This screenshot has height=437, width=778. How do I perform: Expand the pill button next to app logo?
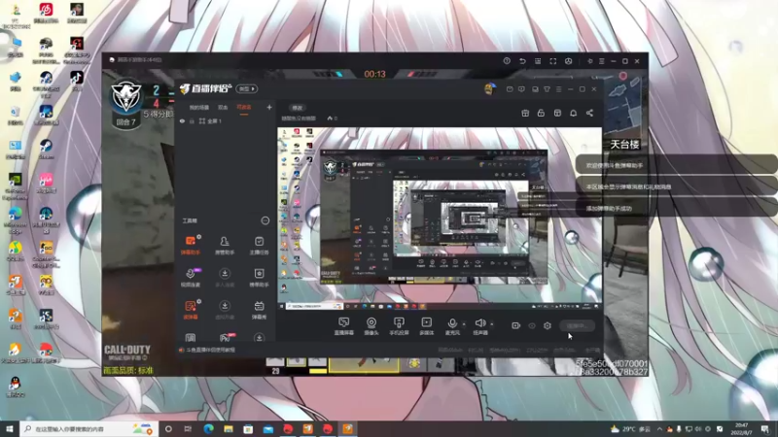click(x=247, y=88)
